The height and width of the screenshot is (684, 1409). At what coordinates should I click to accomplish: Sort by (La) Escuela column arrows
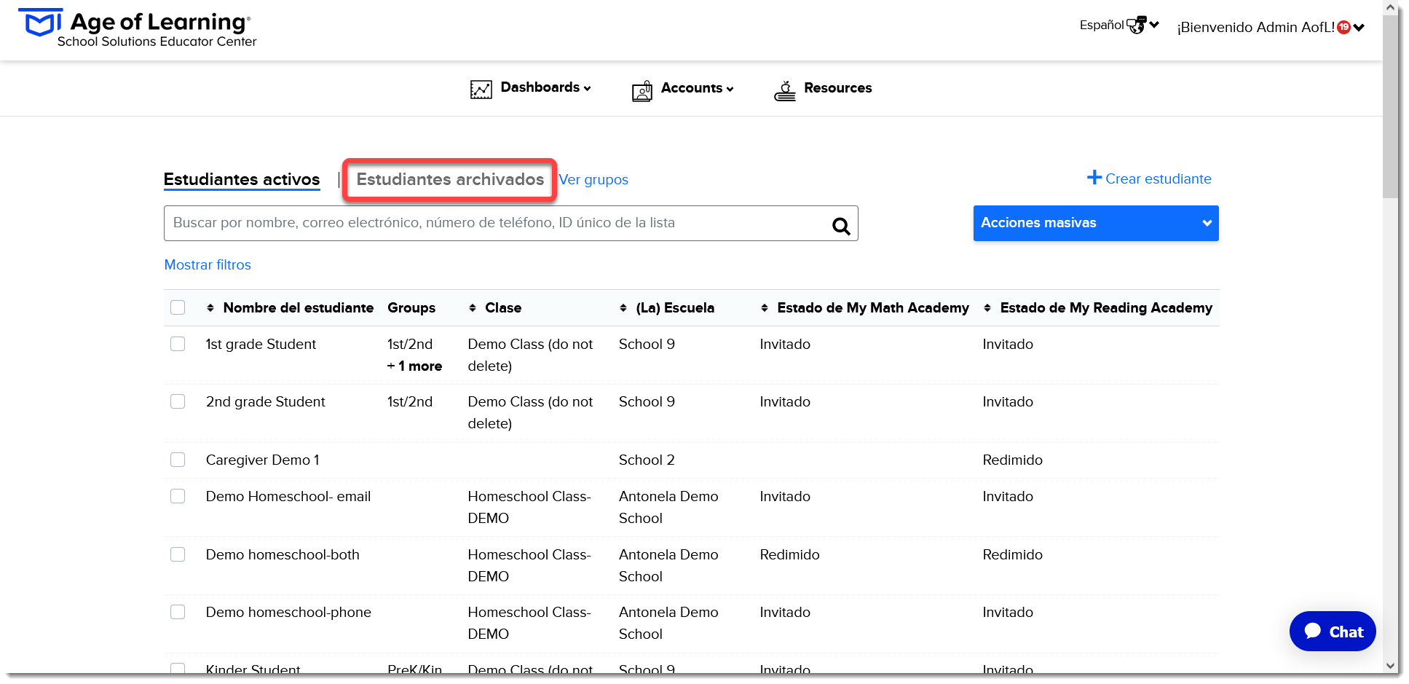pyautogui.click(x=623, y=308)
